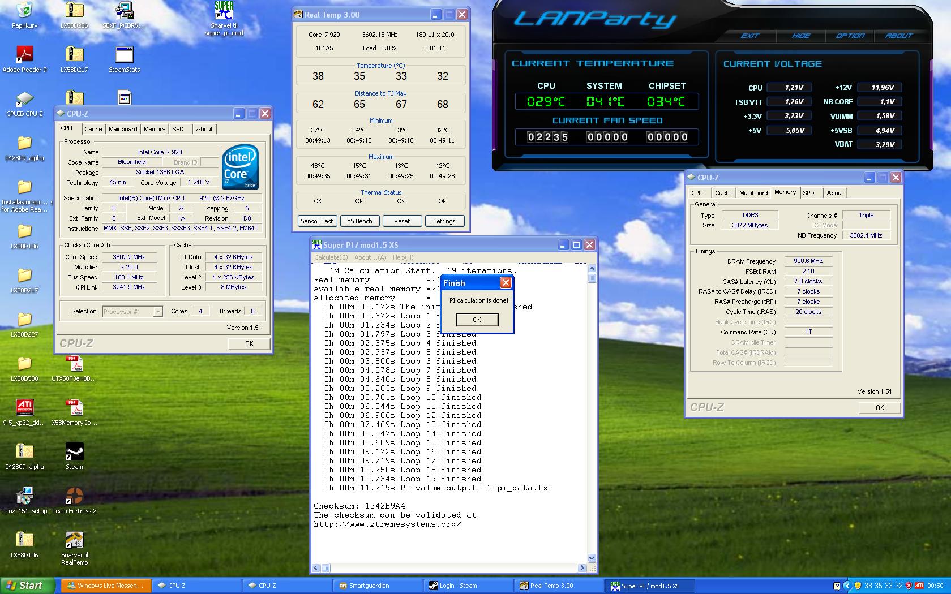Click the DRAM Frequency 900.6 MHz value
The image size is (951, 594).
point(808,261)
